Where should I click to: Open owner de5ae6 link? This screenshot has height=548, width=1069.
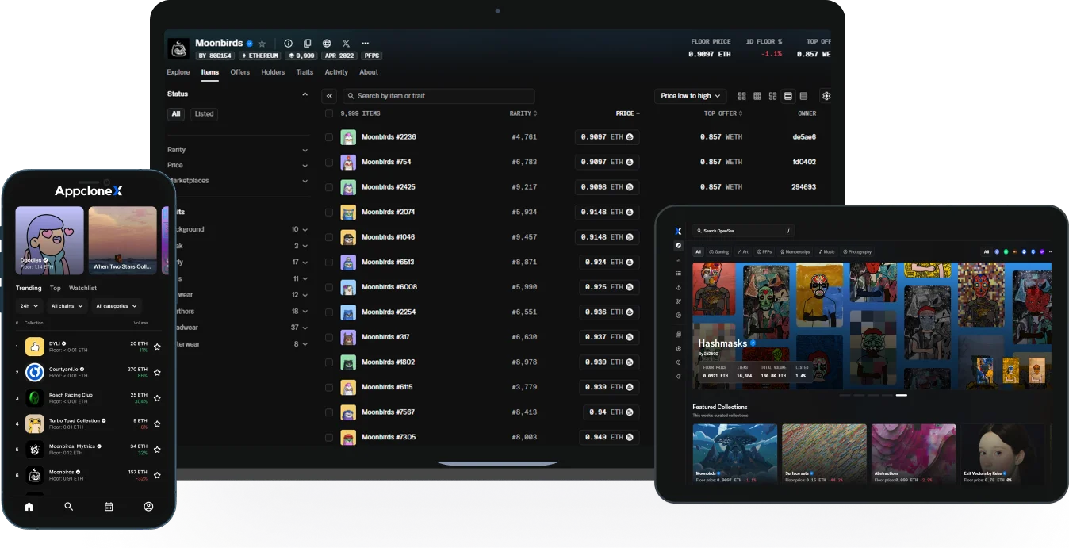804,137
